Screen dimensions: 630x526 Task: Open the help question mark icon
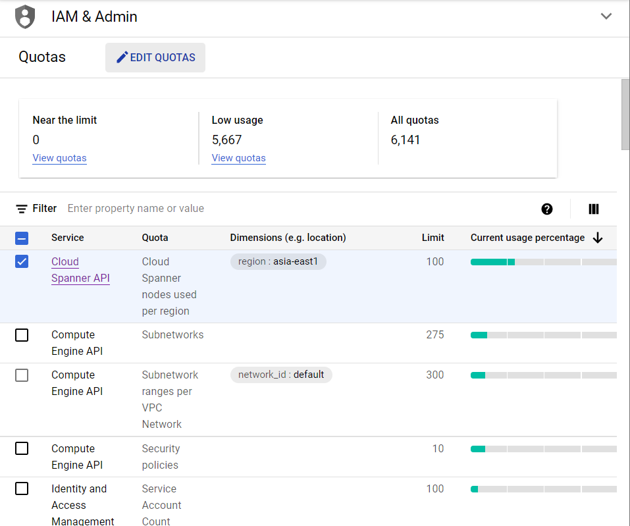point(546,209)
